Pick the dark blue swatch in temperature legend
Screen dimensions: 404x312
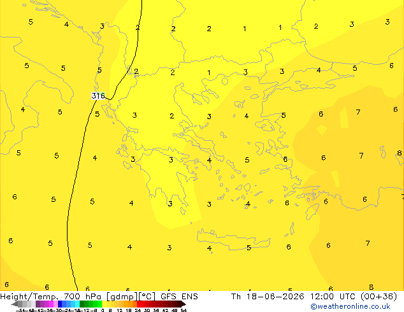coord(60,304)
